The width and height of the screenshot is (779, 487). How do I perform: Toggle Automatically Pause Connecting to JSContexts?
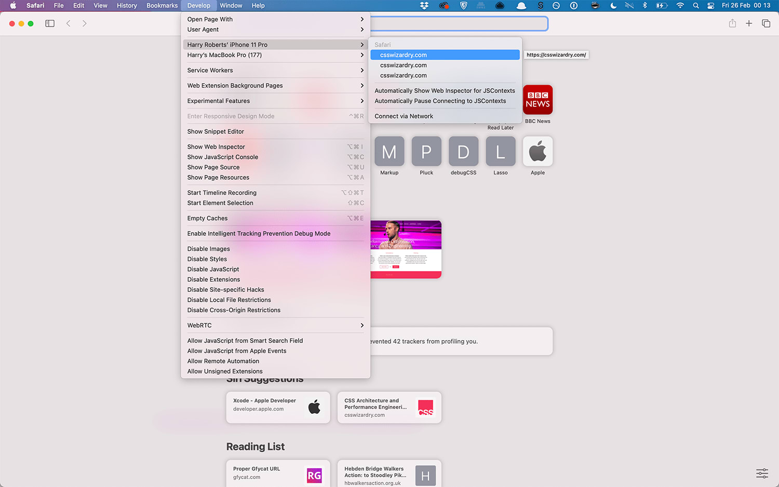point(445,101)
